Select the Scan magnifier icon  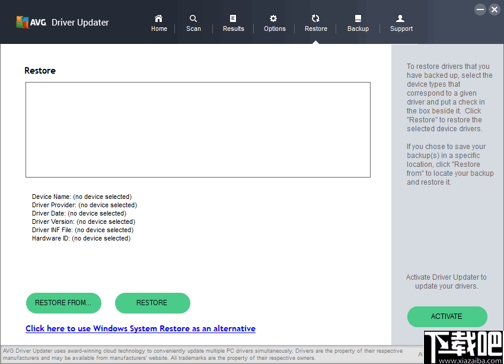pyautogui.click(x=193, y=18)
